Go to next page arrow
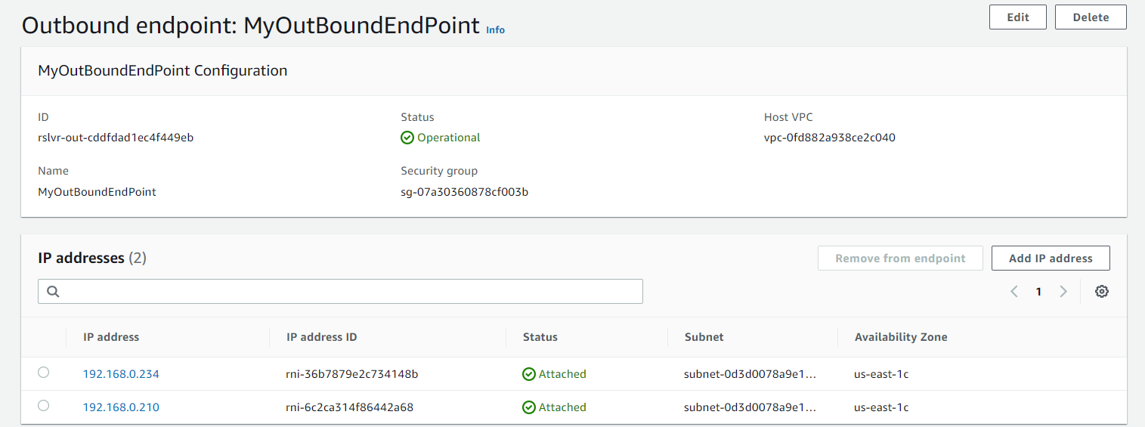This screenshot has height=427, width=1145. [1063, 292]
